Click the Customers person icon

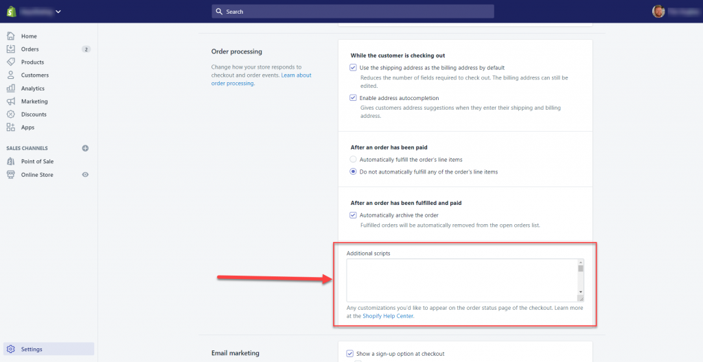[x=11, y=75]
